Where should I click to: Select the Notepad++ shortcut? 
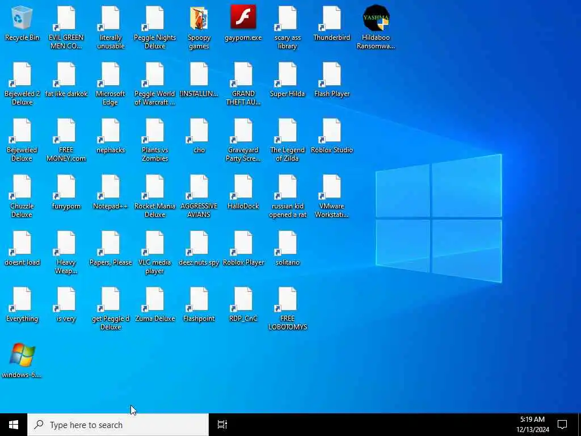click(111, 192)
